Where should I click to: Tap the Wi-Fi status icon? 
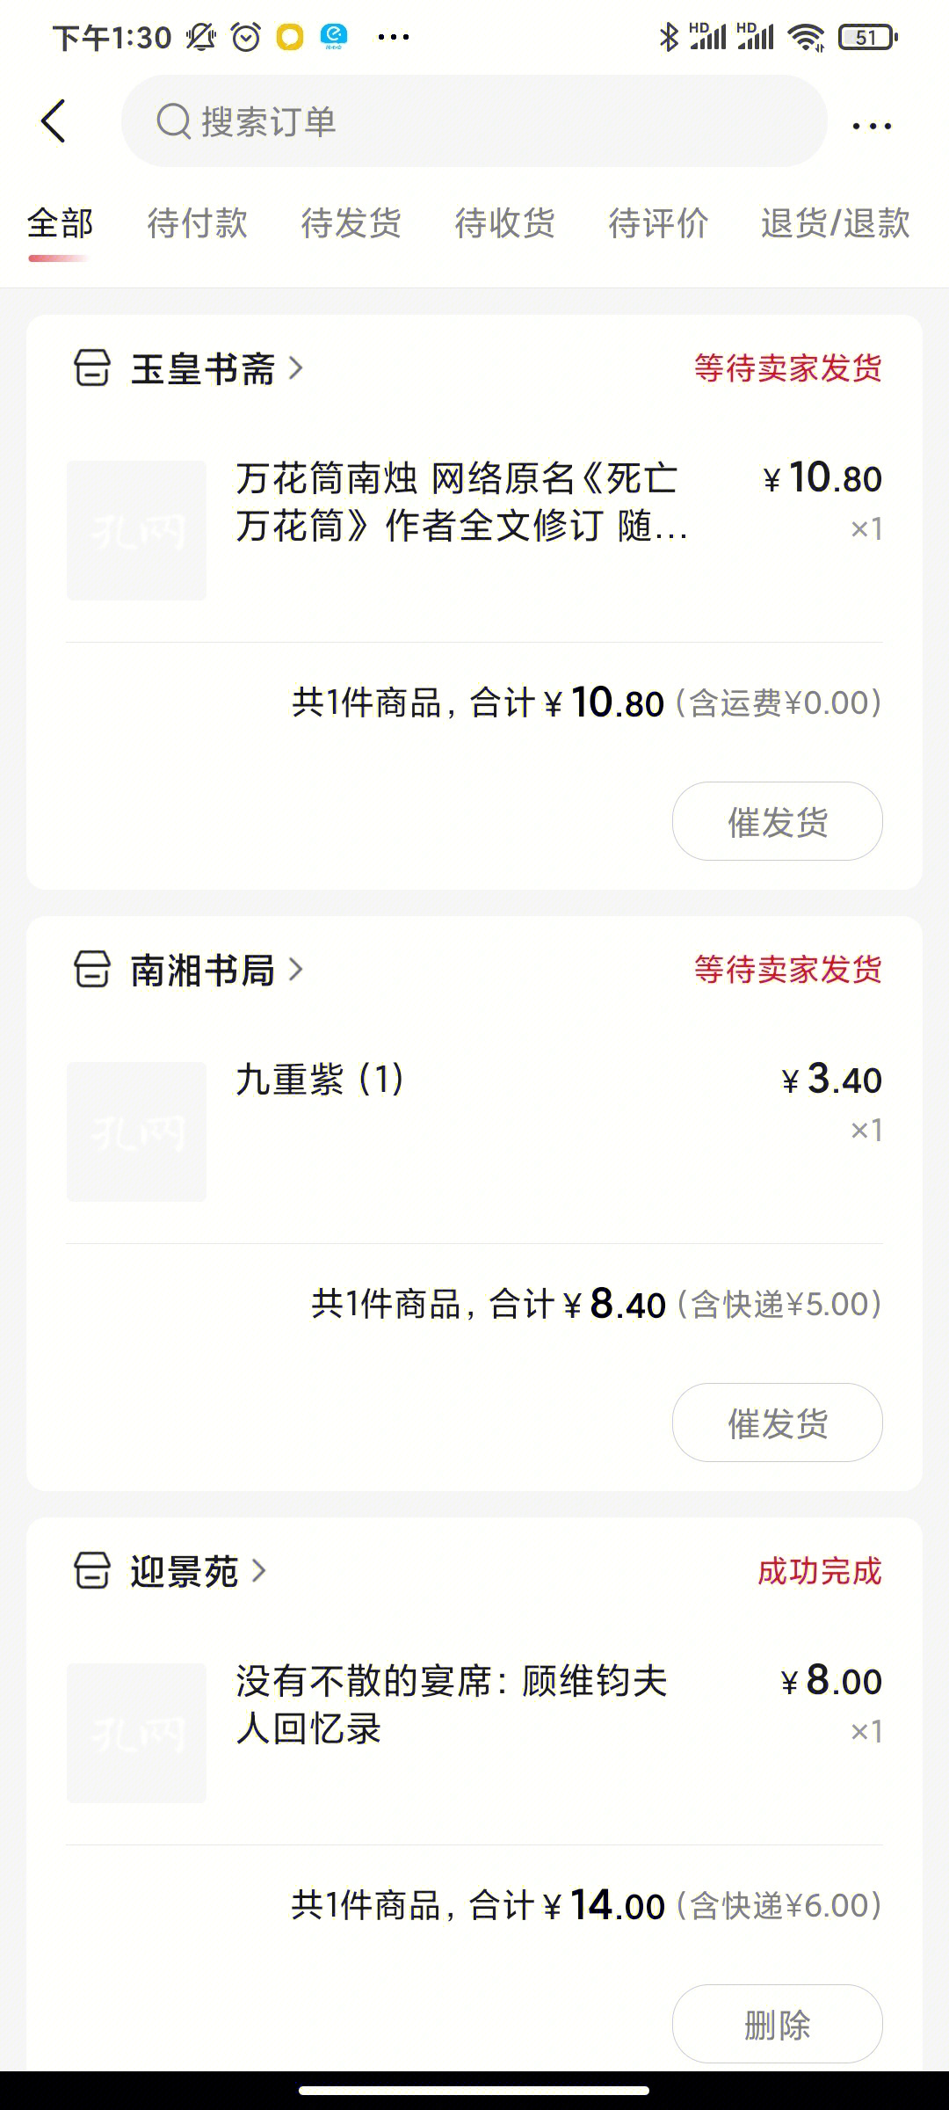806,37
